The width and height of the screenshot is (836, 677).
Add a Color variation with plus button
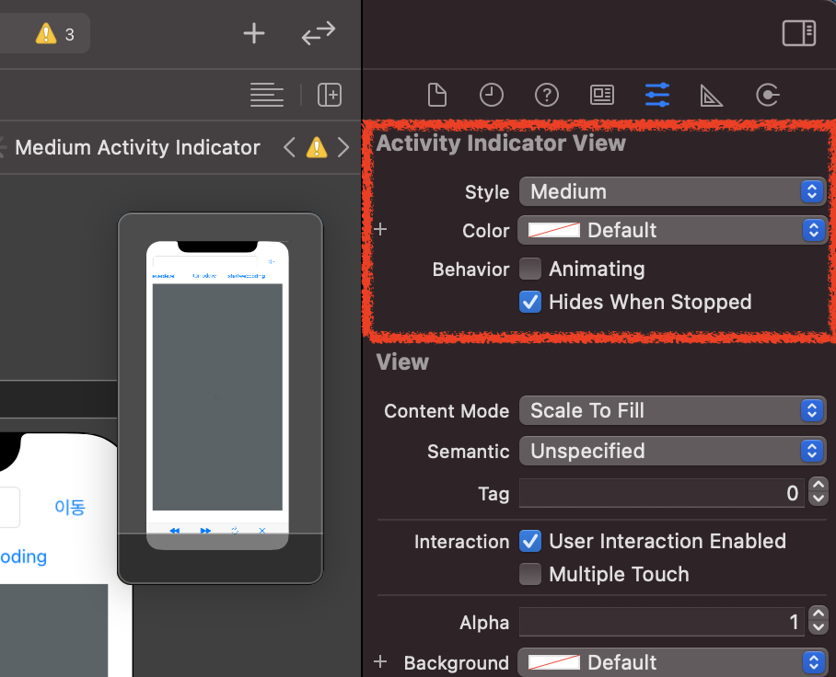click(x=380, y=230)
